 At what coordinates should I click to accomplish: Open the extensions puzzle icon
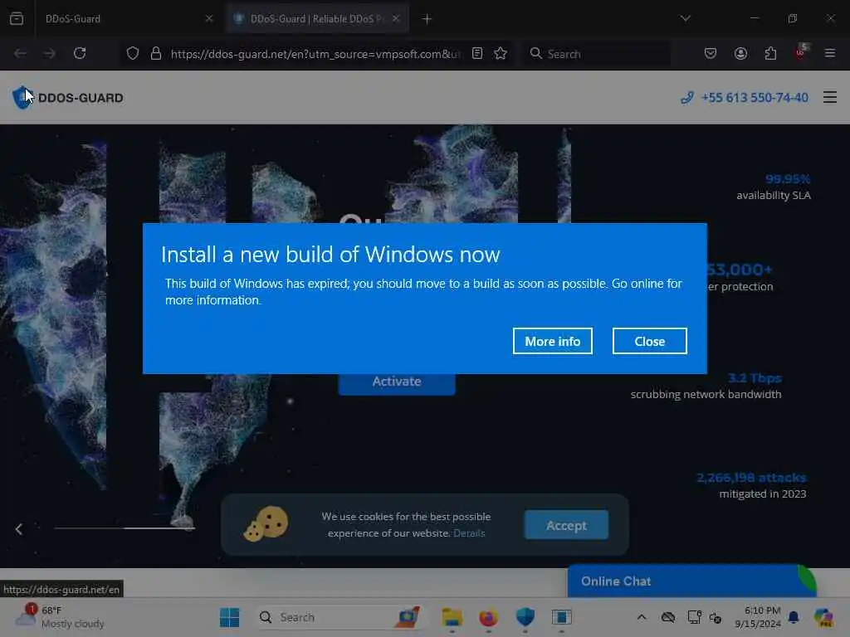click(770, 53)
